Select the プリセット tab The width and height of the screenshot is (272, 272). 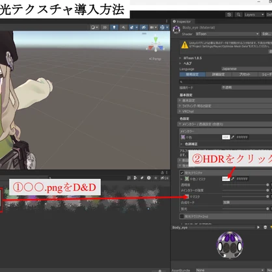click(245, 74)
